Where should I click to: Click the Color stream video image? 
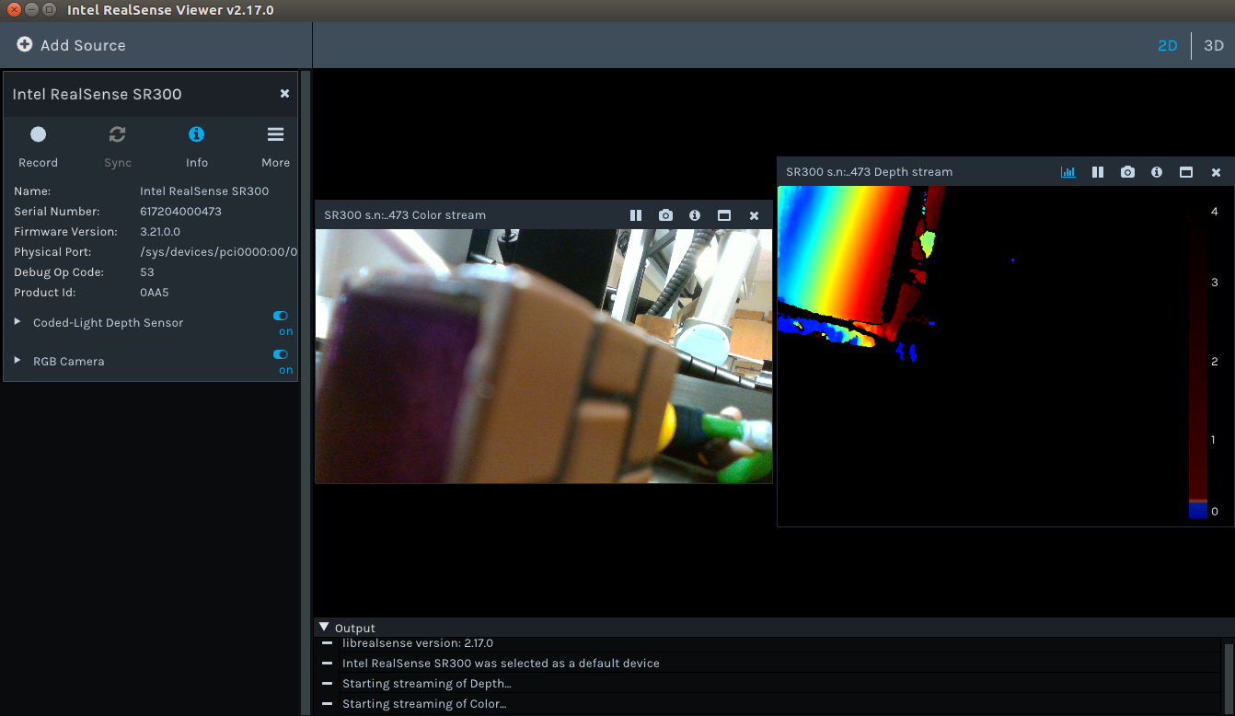pyautogui.click(x=544, y=356)
